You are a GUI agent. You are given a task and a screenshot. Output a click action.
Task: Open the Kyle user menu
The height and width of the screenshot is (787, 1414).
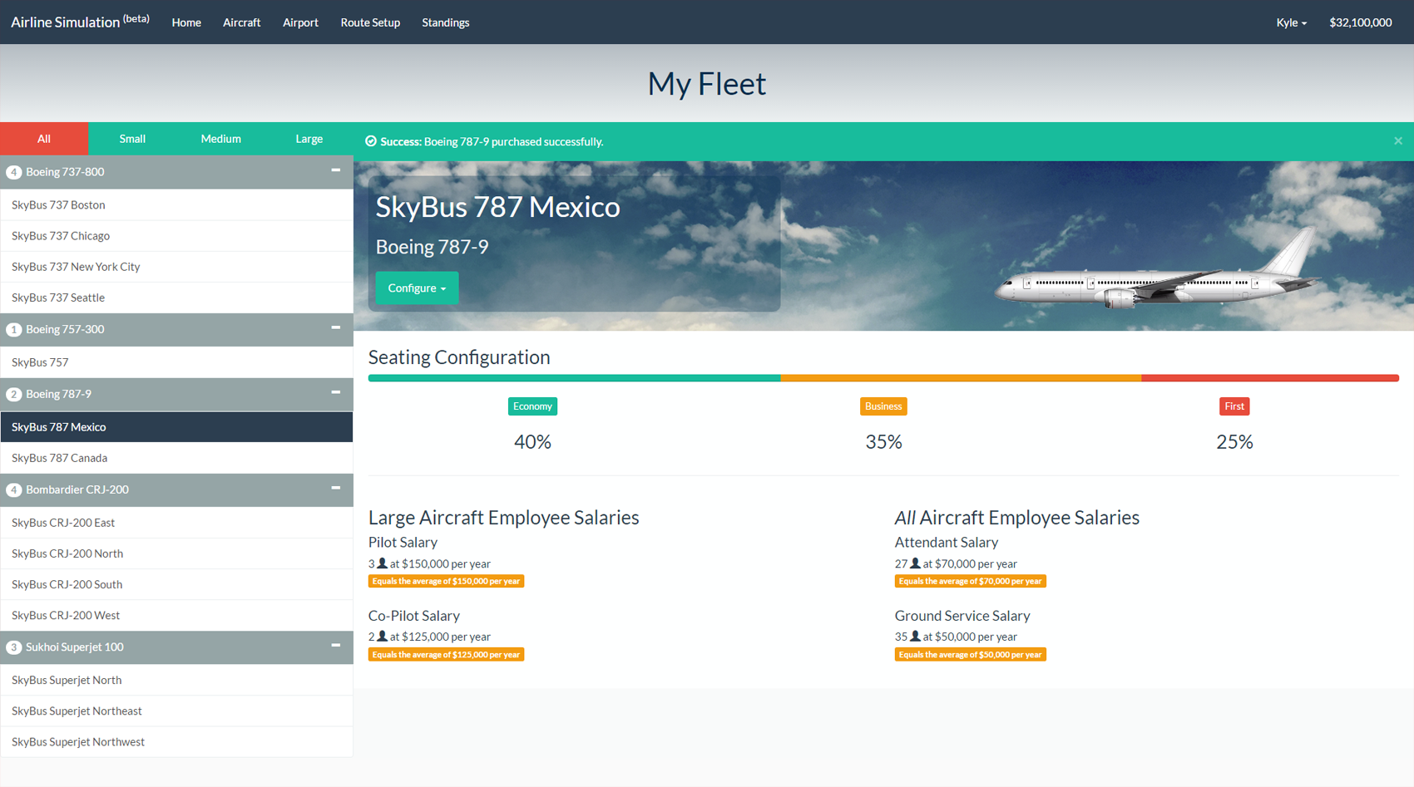point(1291,22)
